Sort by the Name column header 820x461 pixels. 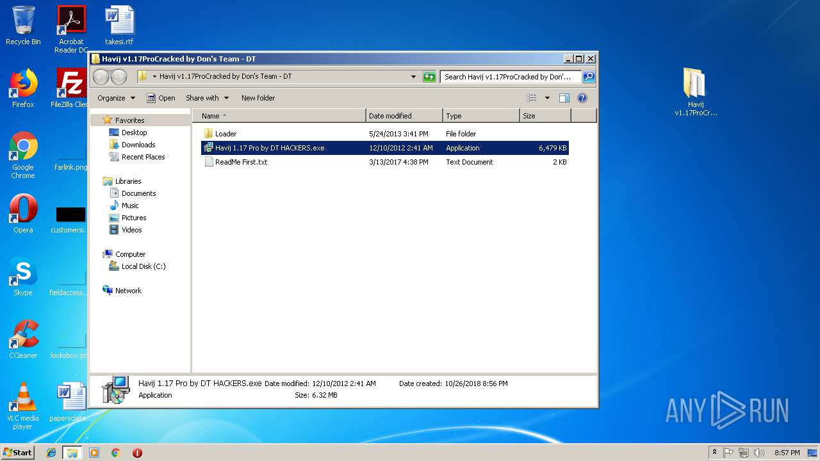click(x=280, y=116)
